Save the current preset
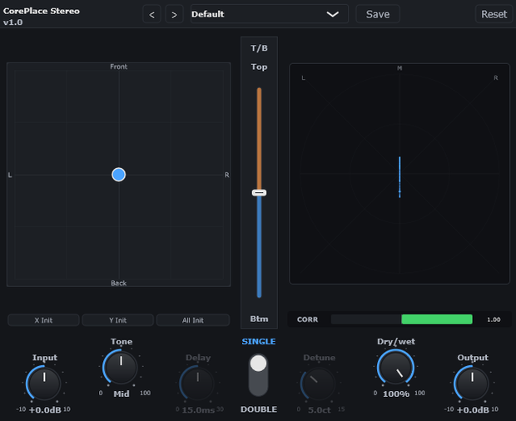The image size is (516, 421). pos(378,14)
